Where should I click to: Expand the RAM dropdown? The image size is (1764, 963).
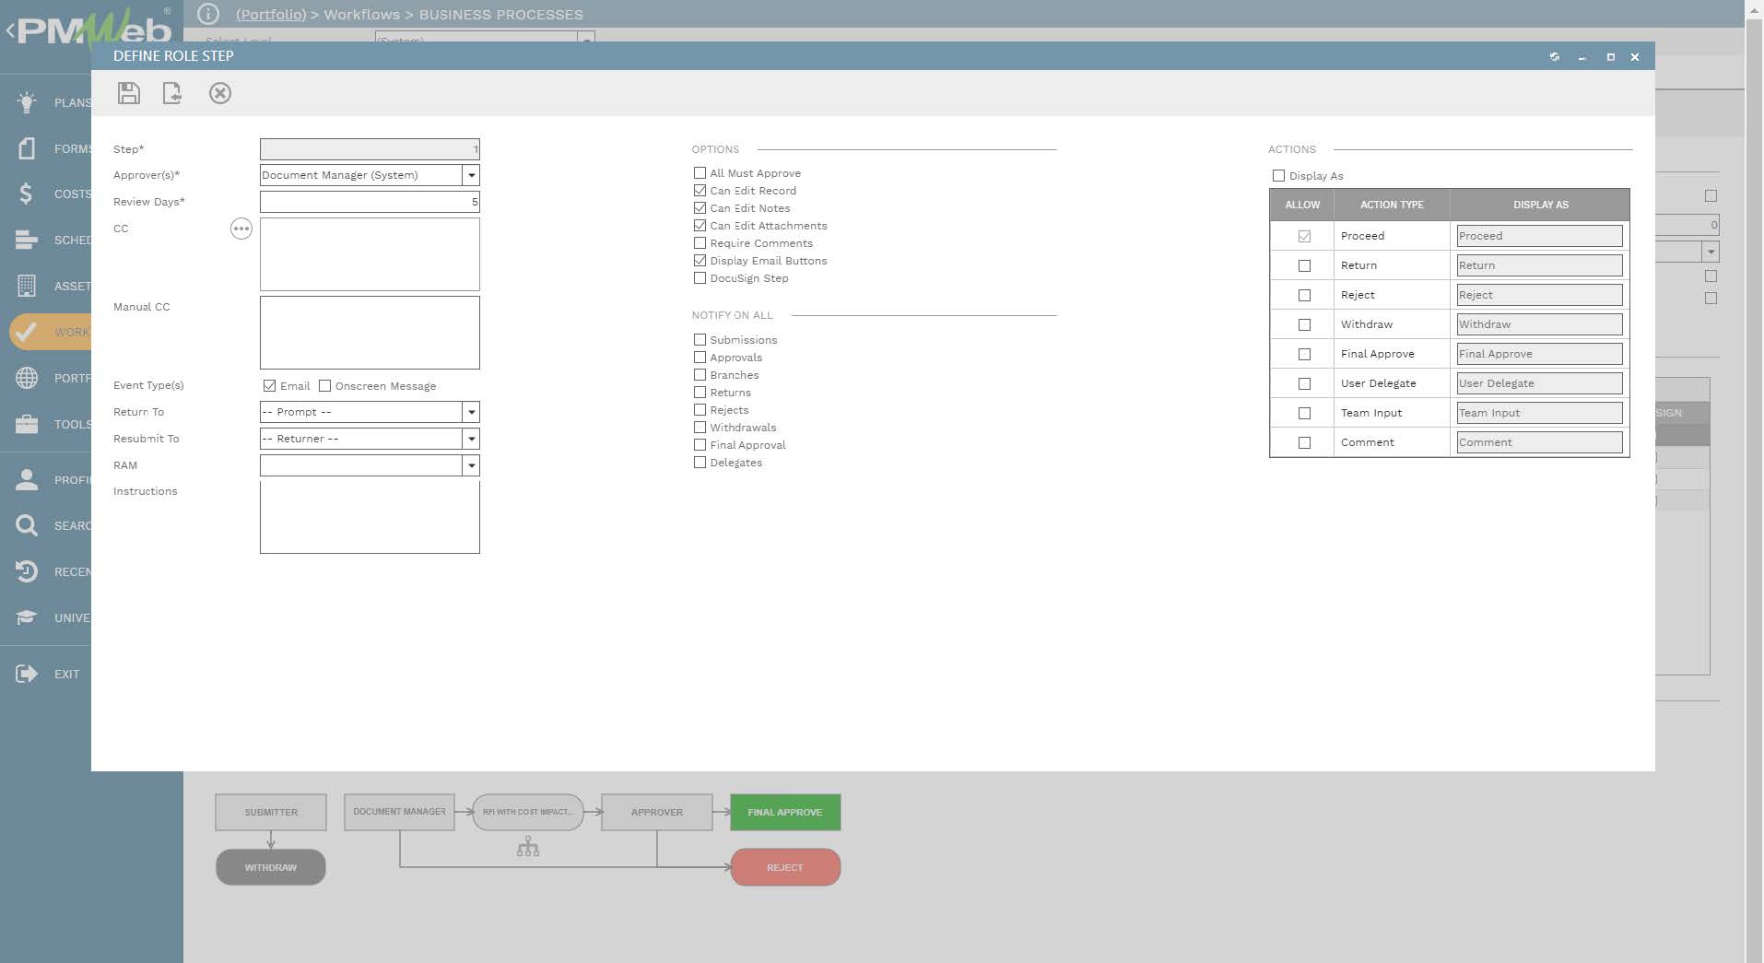[x=471, y=465]
